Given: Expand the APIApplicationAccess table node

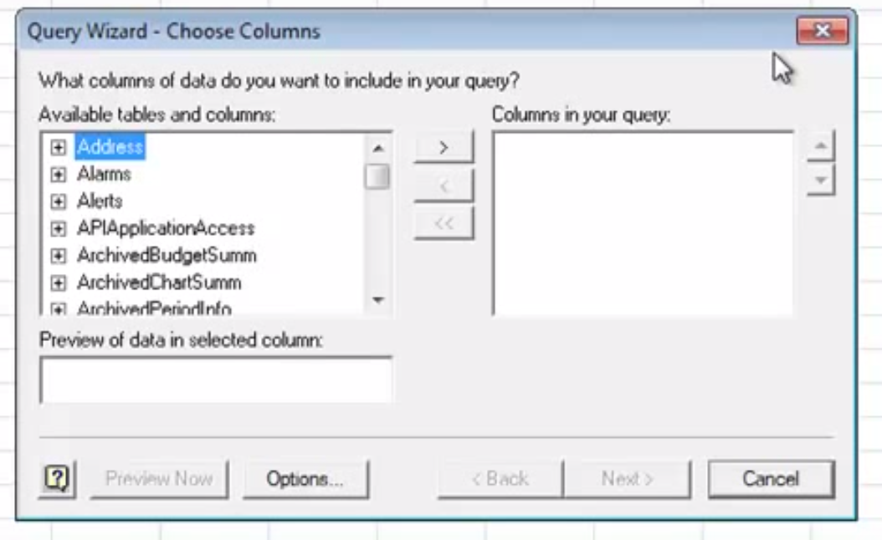Looking at the screenshot, I should [58, 228].
